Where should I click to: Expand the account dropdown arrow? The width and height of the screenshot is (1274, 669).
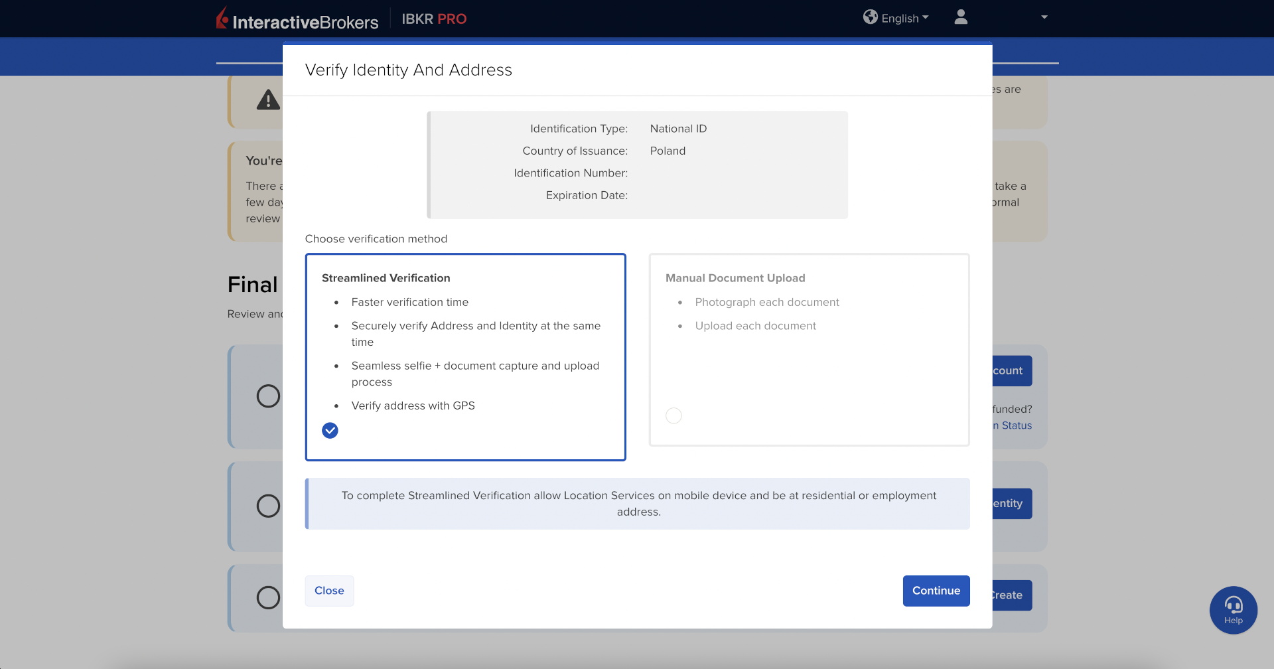[1044, 17]
